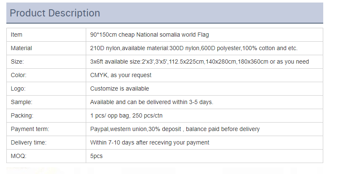Select the Customize is available text

click(x=120, y=88)
